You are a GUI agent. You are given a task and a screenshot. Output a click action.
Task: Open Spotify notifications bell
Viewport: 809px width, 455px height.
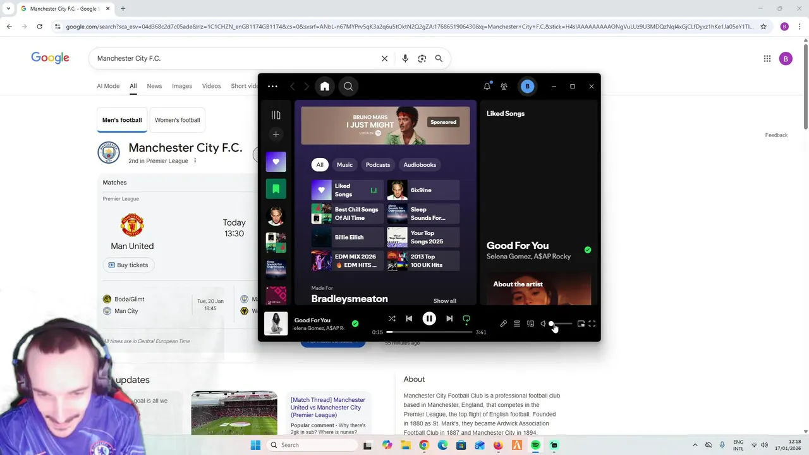tap(487, 87)
